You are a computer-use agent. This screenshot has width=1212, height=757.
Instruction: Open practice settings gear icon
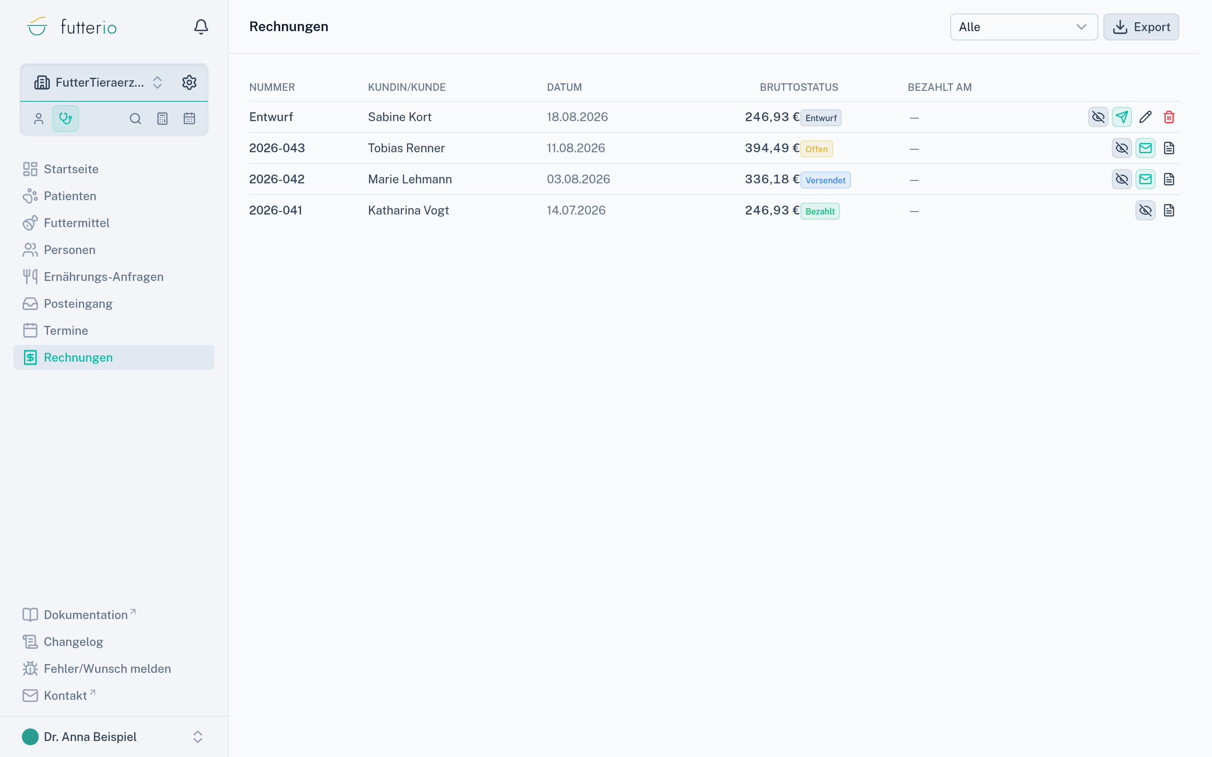[189, 82]
